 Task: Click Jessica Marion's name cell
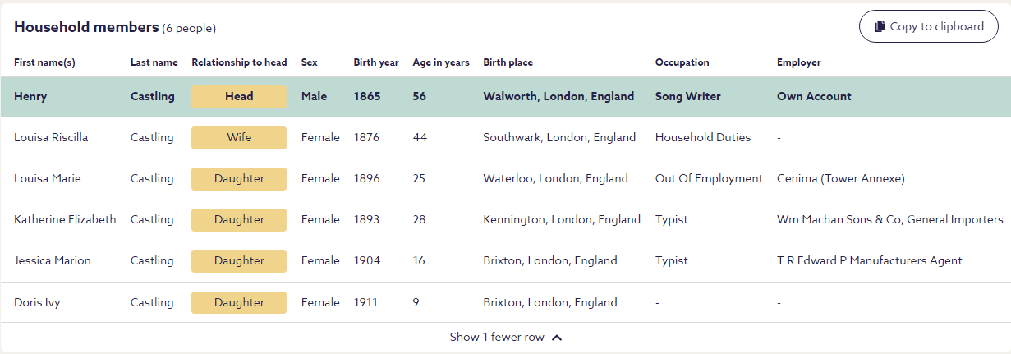[x=53, y=260]
